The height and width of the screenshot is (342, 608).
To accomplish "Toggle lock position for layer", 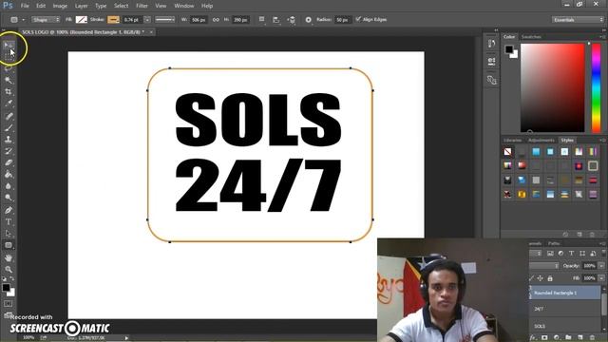I will pos(541,278).
